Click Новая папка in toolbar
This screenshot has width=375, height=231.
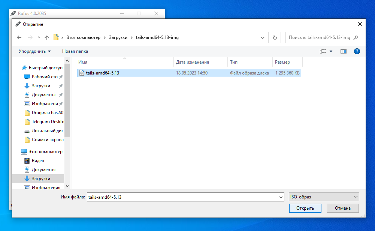[x=75, y=51]
